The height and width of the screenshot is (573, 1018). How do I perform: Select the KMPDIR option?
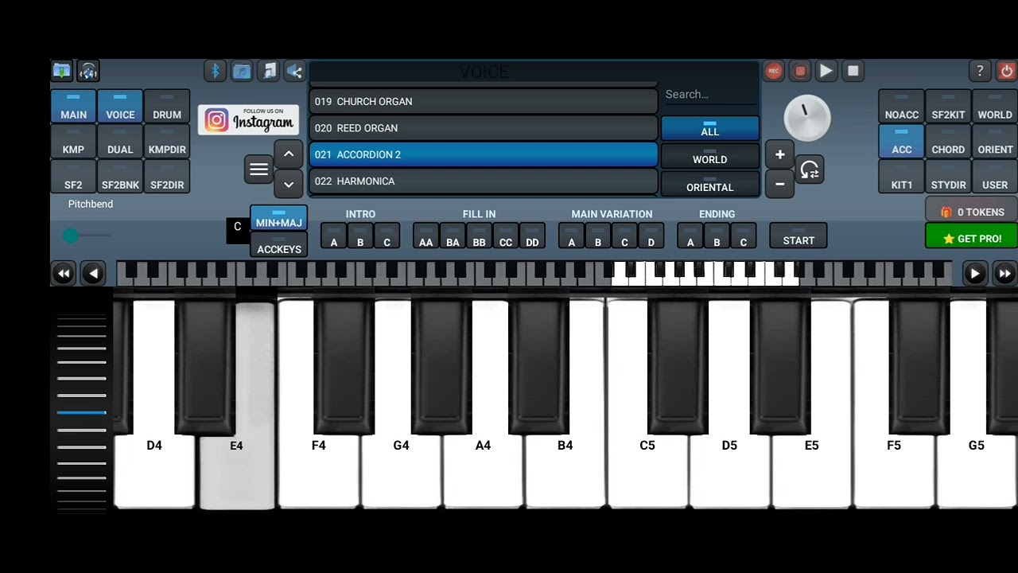click(x=167, y=142)
